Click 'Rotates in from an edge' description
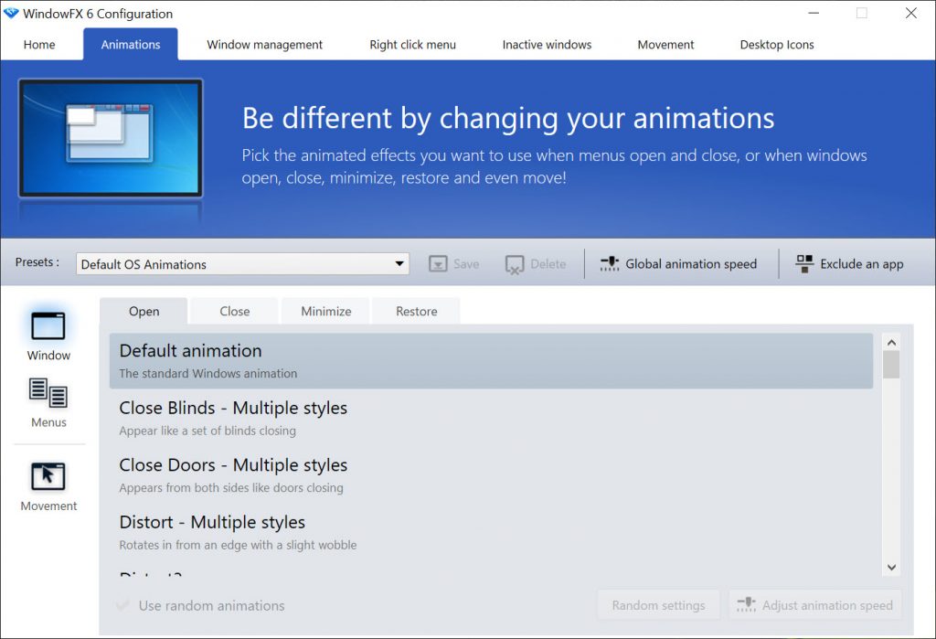The height and width of the screenshot is (639, 936). point(238,545)
